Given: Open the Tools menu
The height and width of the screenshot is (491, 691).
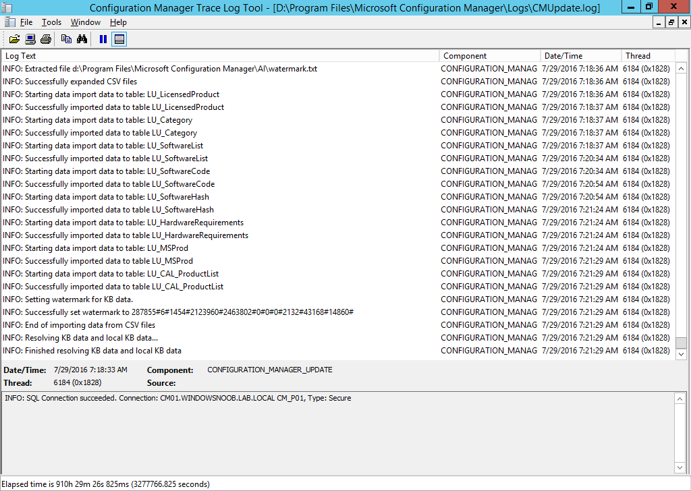Looking at the screenshot, I should pyautogui.click(x=51, y=22).
